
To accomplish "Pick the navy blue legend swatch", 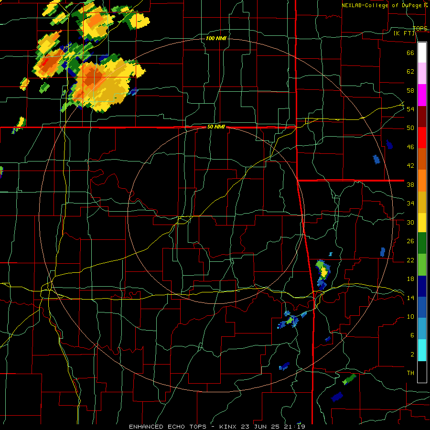I will 422,286.
